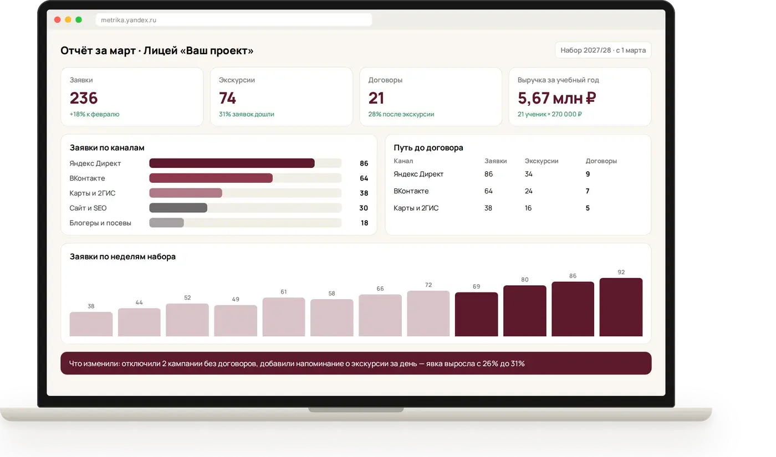Click the dark weekly bar labeled 80

(x=525, y=311)
